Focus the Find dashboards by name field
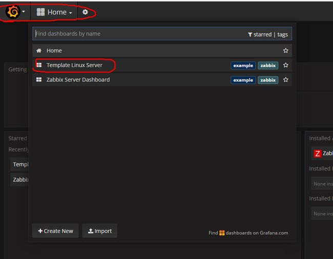 point(162,34)
